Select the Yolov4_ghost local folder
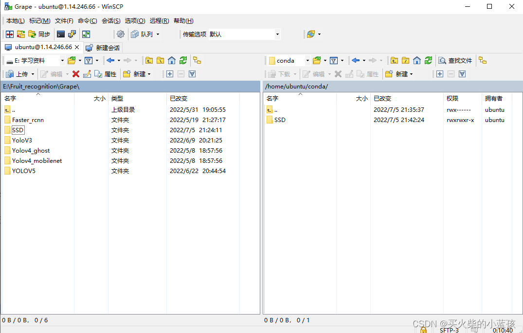Screen dimensions: 523x333 (x=31, y=151)
